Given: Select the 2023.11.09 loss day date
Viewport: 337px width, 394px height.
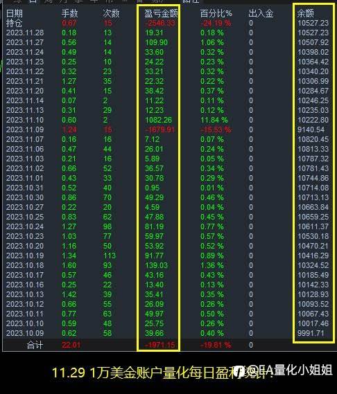Looking at the screenshot, I should (x=25, y=130).
